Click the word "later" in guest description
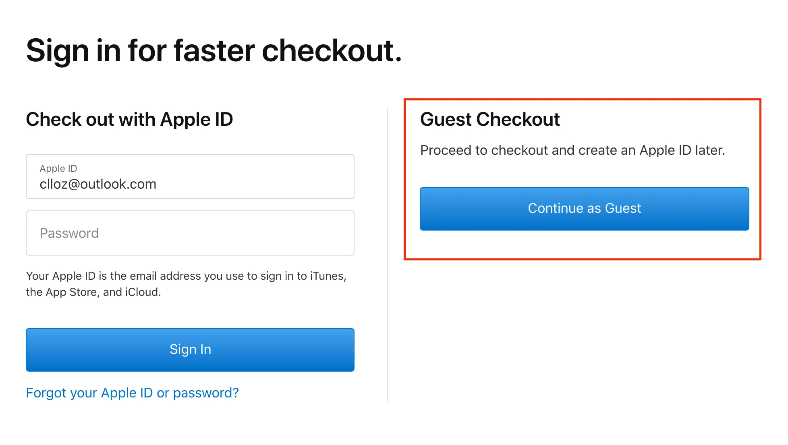 click(x=708, y=150)
